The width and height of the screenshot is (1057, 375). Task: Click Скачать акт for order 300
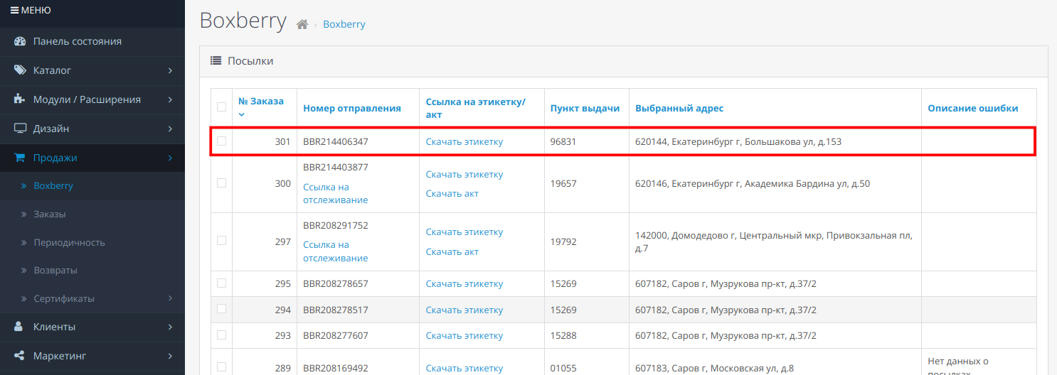452,193
